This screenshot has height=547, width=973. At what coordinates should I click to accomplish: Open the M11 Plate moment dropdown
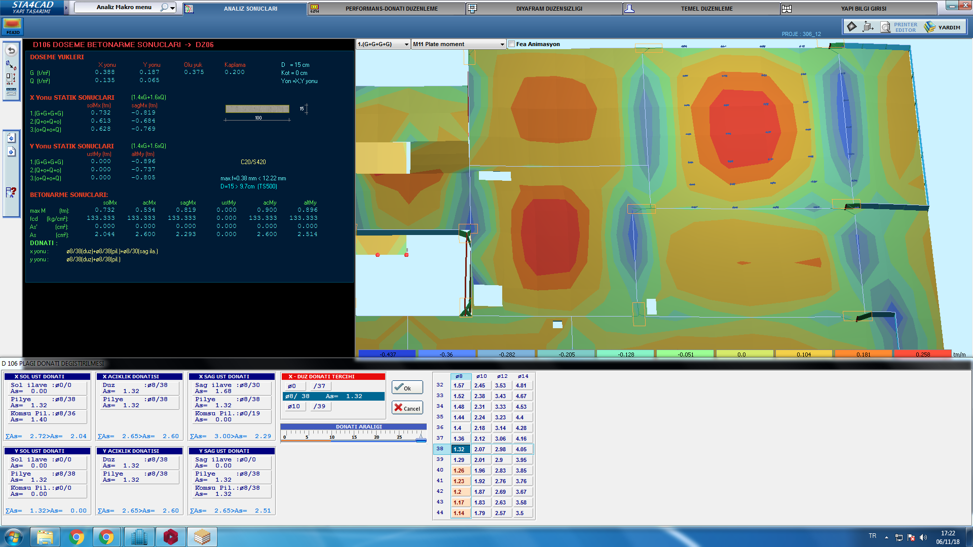coord(502,45)
